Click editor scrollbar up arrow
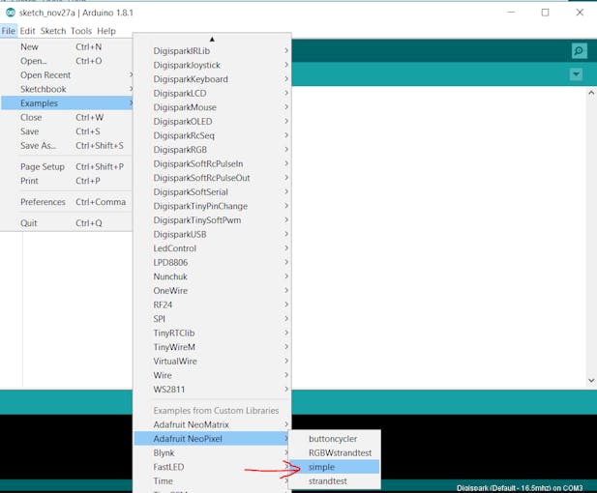The height and width of the screenshot is (493, 597). [591, 93]
